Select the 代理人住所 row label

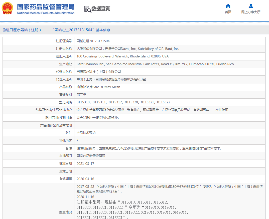(64, 79)
